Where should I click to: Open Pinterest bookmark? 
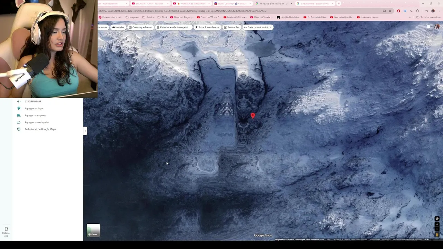pyautogui.click(x=111, y=17)
